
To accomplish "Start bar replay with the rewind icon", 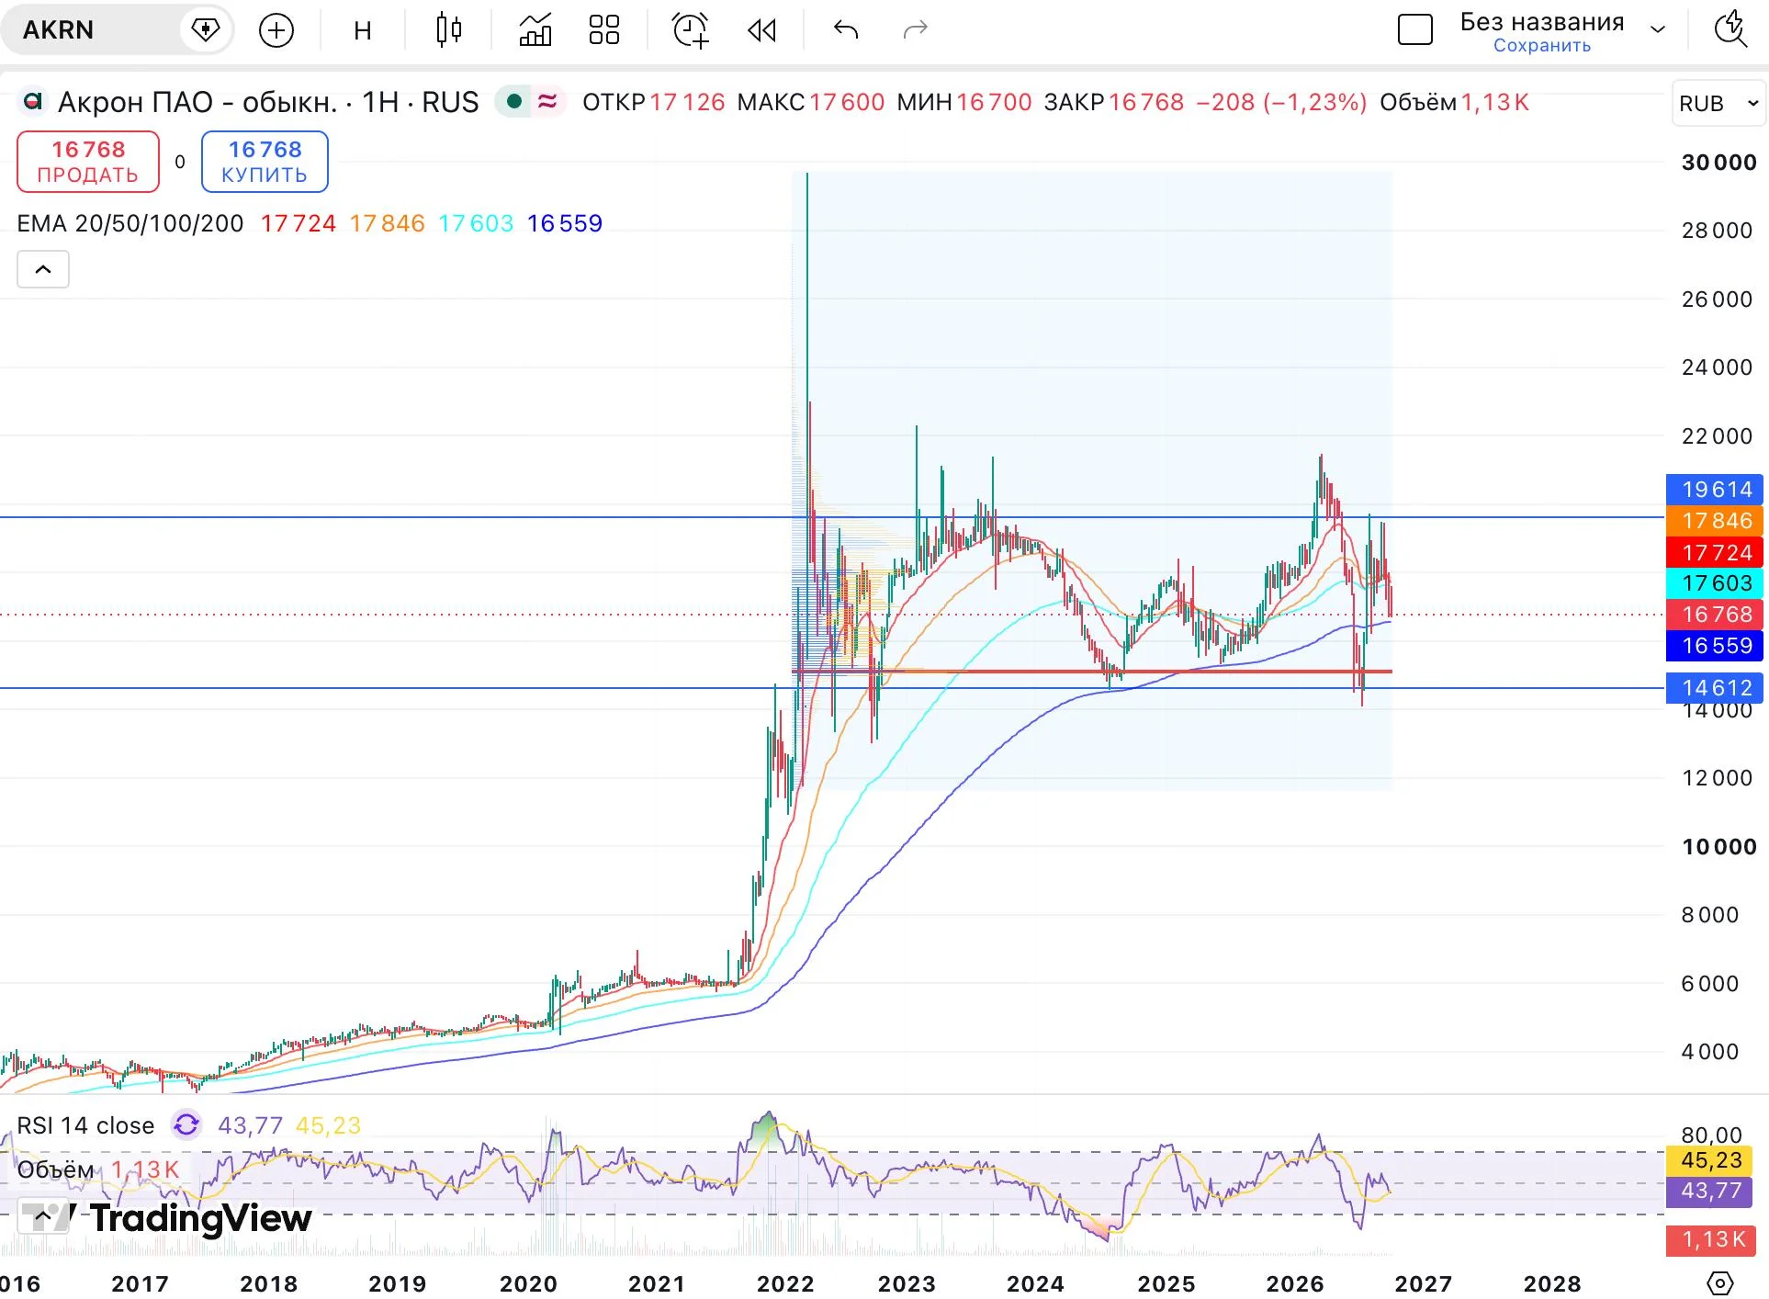I will [x=761, y=30].
